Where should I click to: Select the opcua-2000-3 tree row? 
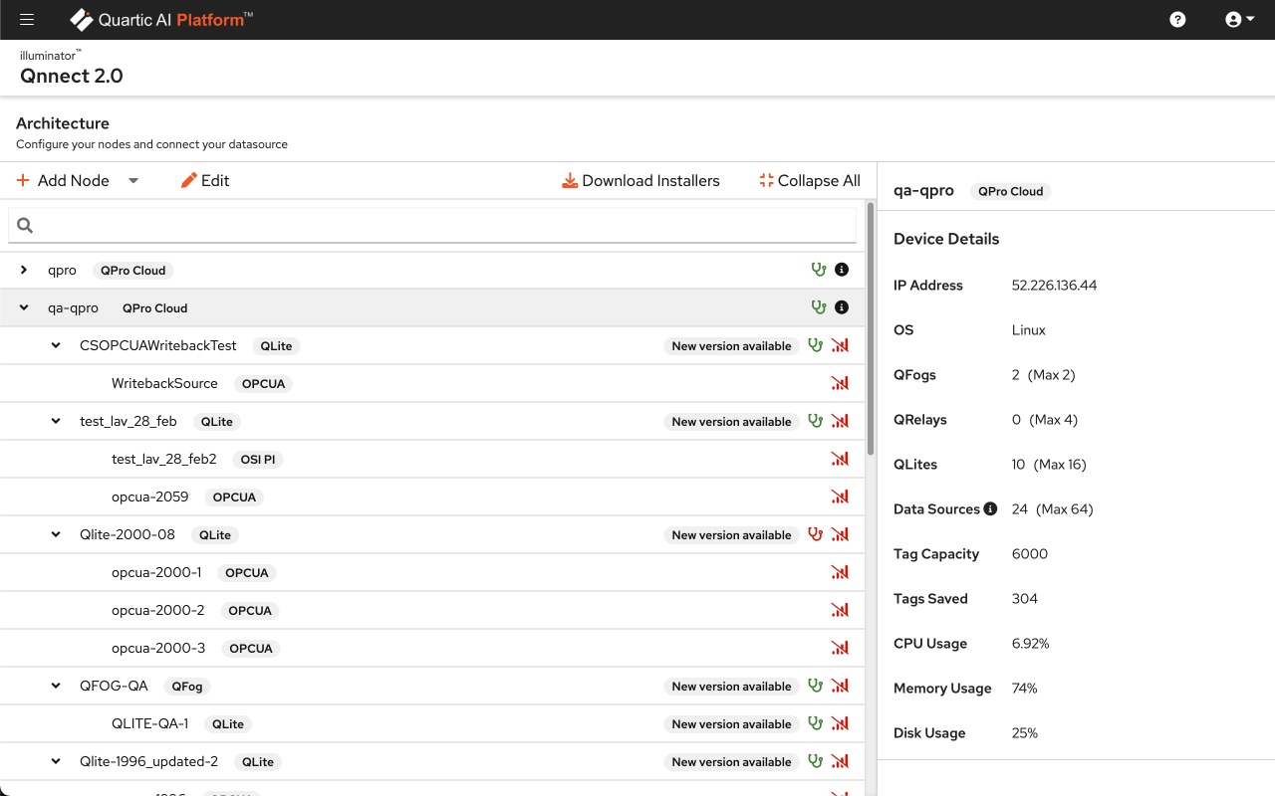click(x=432, y=648)
